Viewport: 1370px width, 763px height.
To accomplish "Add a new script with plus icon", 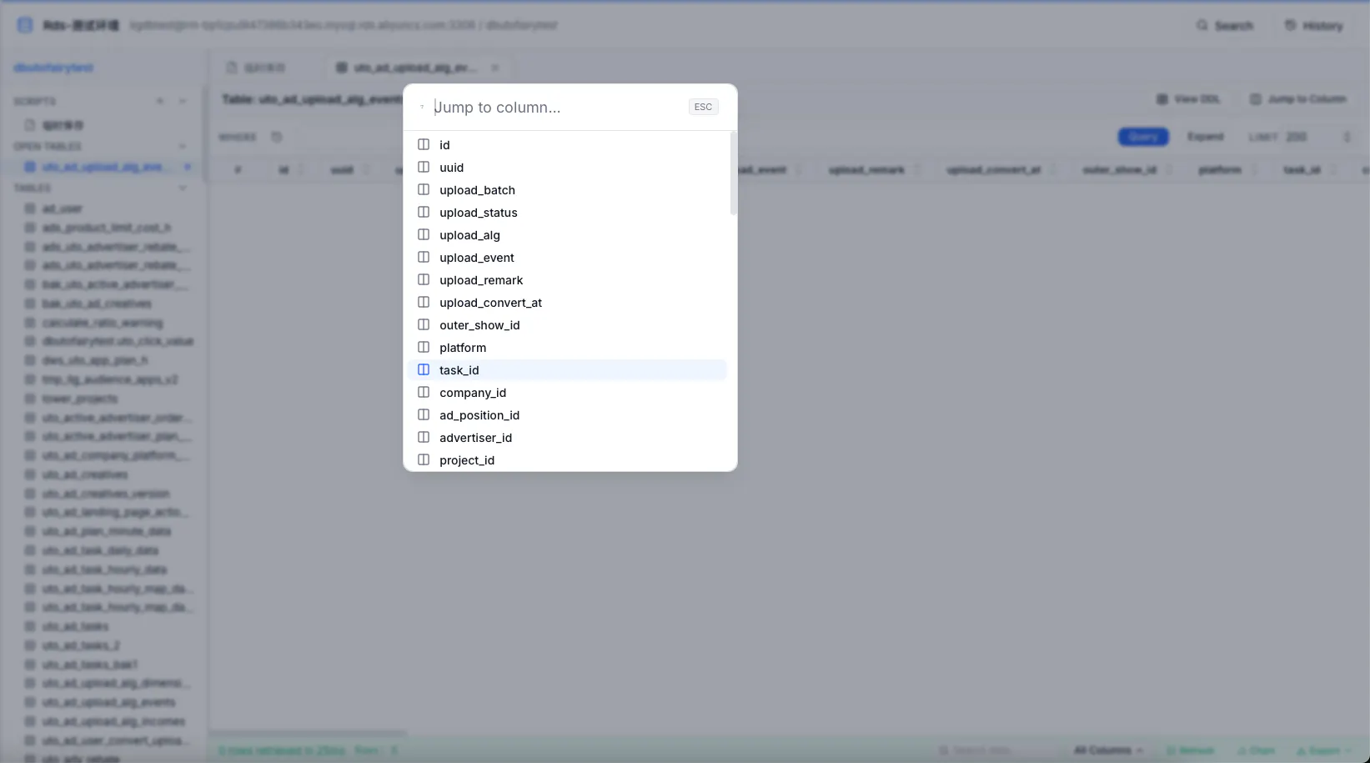I will point(160,102).
